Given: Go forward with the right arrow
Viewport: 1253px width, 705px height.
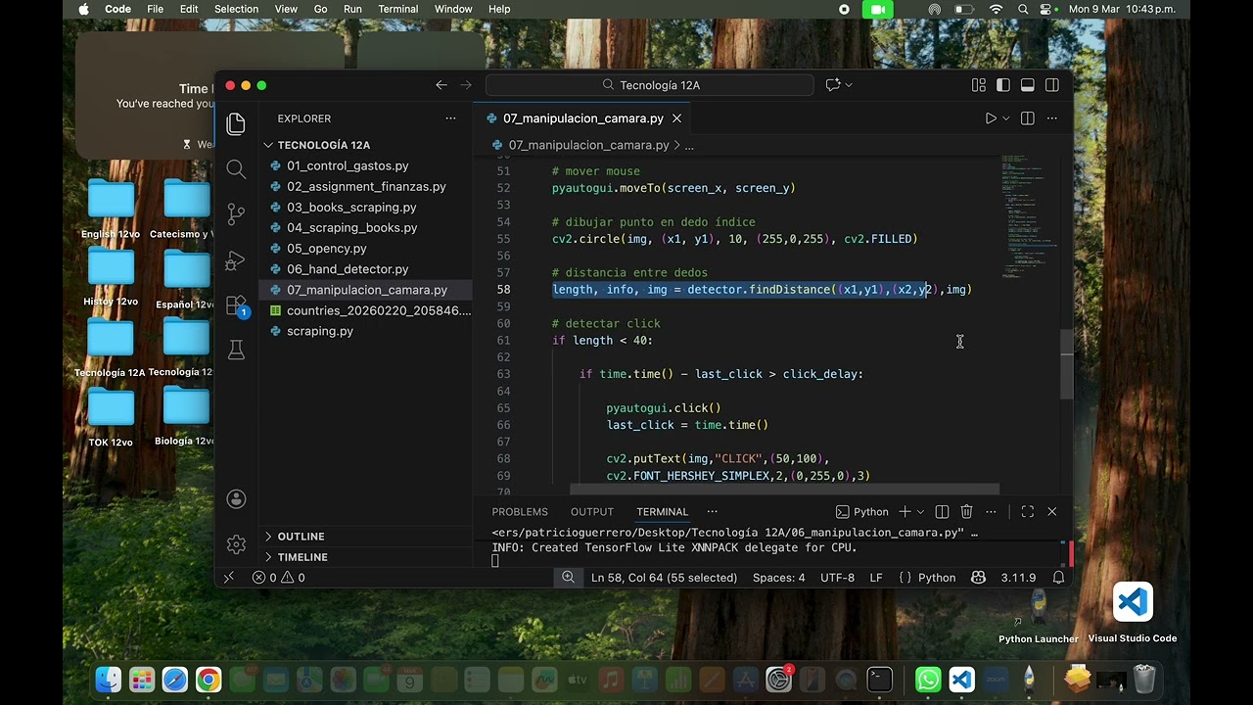Looking at the screenshot, I should 466,85.
